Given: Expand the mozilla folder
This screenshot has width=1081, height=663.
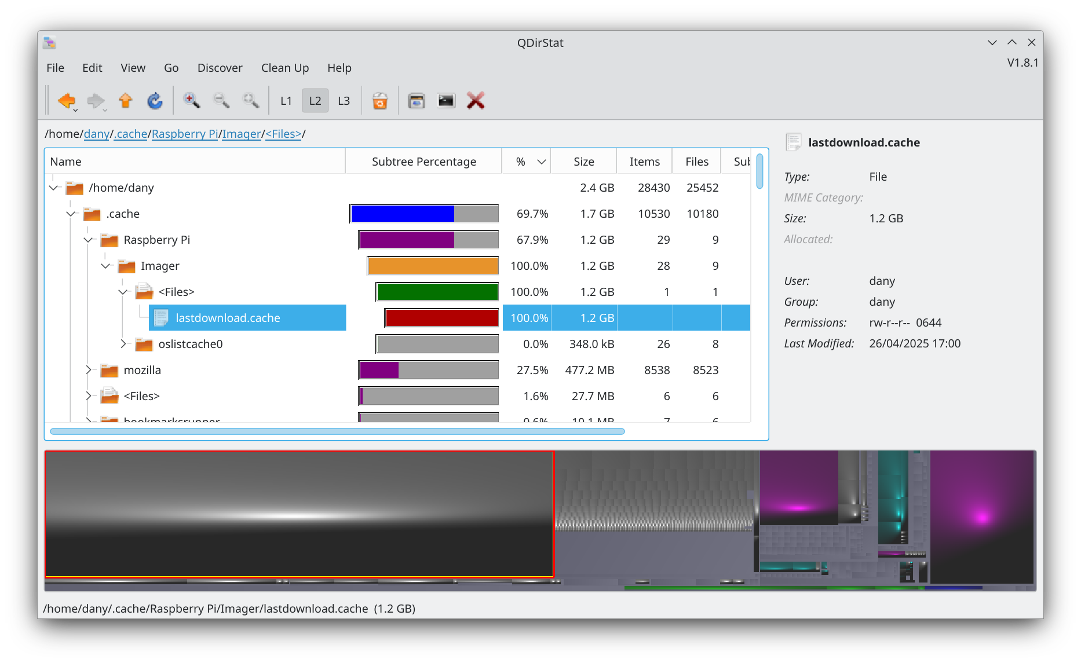Looking at the screenshot, I should point(89,370).
